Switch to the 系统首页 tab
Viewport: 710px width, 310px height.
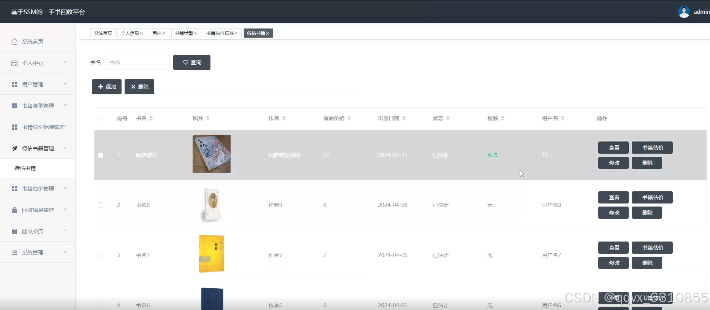[x=103, y=33]
